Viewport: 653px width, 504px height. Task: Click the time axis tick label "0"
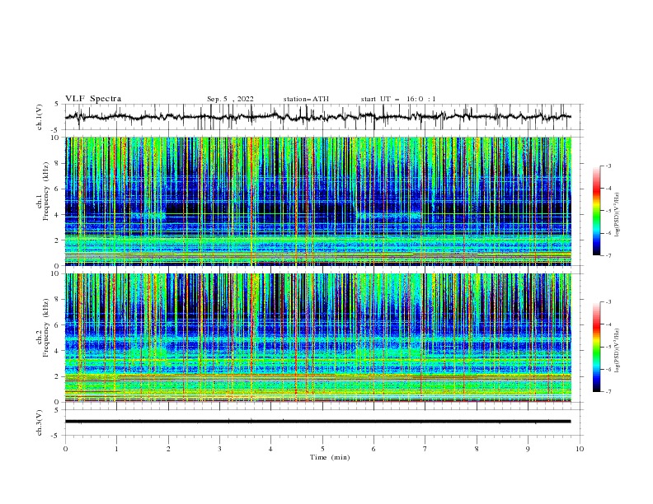(x=65, y=449)
